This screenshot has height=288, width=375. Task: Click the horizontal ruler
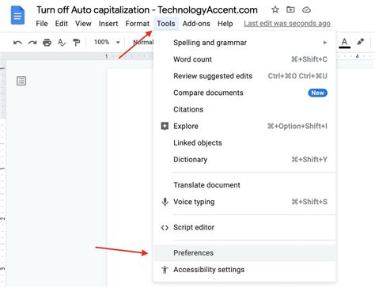(x=129, y=56)
